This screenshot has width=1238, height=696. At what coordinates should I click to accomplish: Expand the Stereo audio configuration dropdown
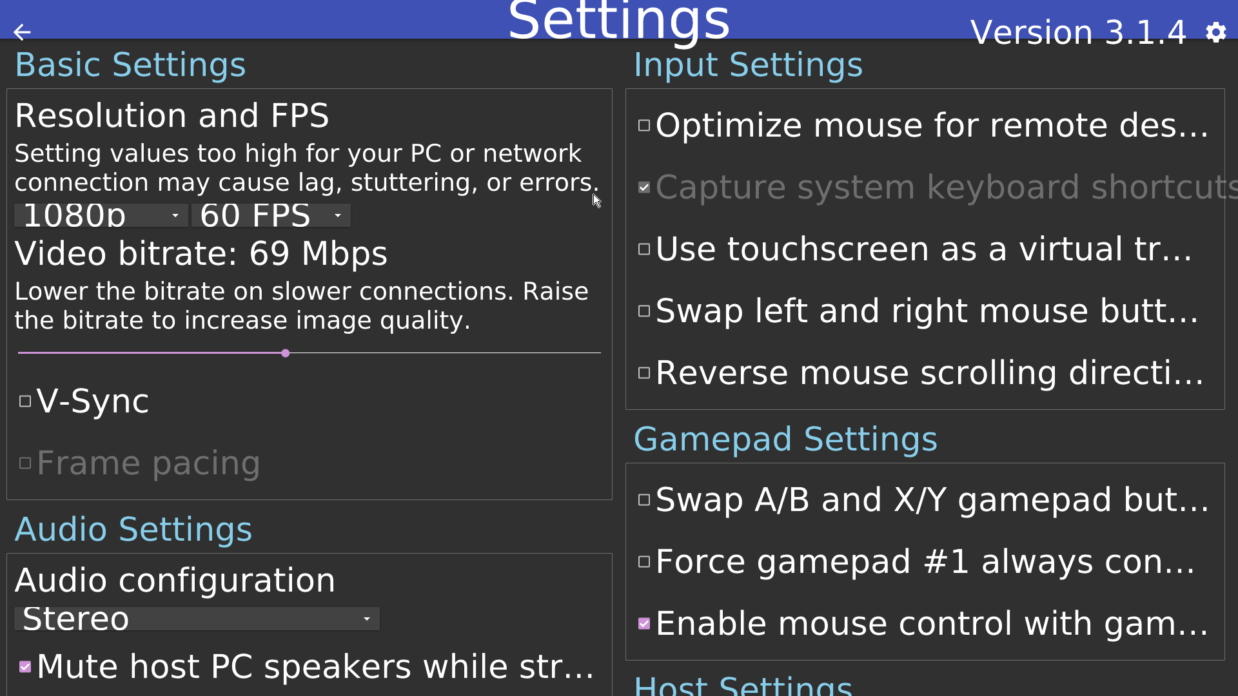(197, 619)
